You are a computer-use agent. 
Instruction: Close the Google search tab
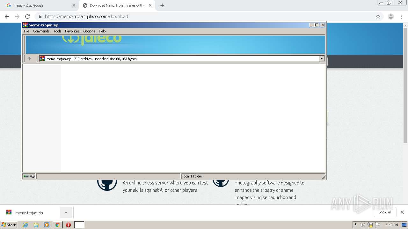74,5
